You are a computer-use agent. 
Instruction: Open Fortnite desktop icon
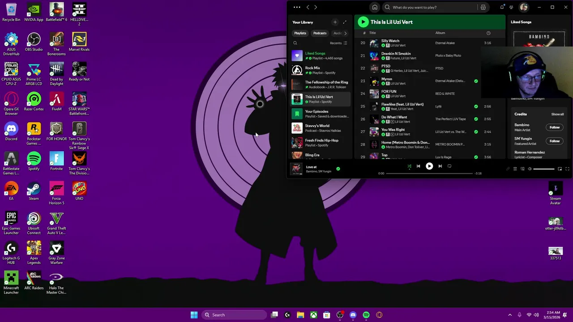click(x=56, y=161)
